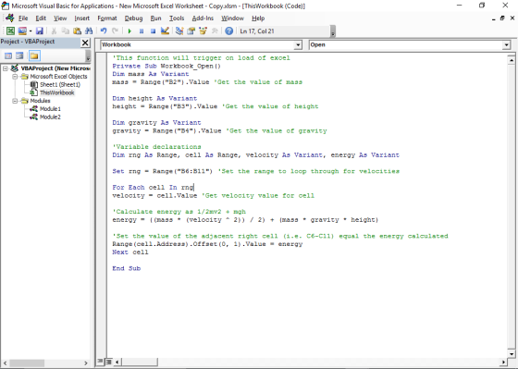Close the Project - VBAProject pane

(85, 43)
